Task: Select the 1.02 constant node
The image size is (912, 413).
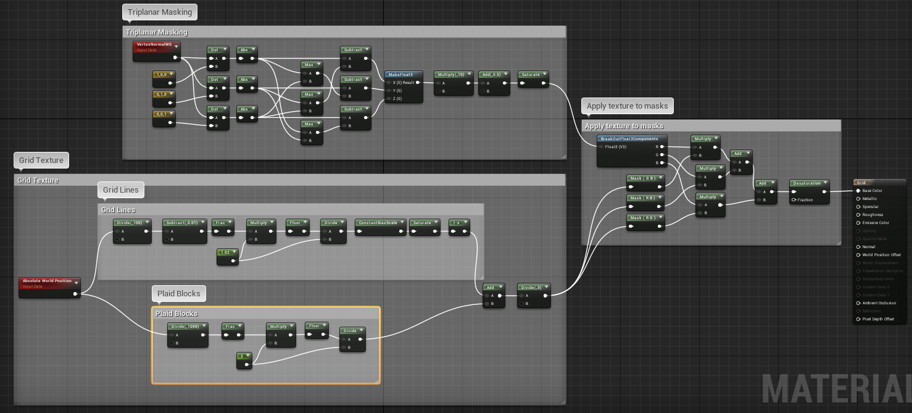Action: pyautogui.click(x=224, y=252)
